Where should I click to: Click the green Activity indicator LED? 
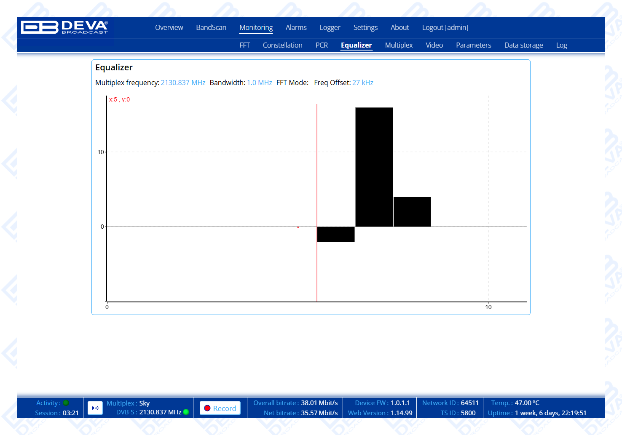coord(66,403)
